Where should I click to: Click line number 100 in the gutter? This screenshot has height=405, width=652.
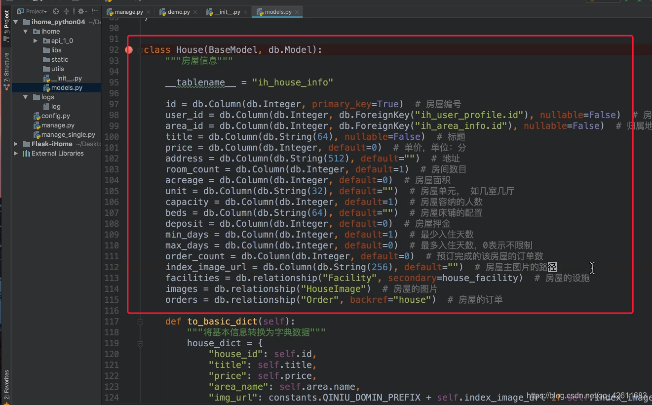pos(112,137)
